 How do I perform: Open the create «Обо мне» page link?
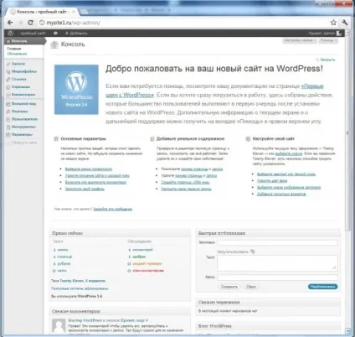click(185, 182)
